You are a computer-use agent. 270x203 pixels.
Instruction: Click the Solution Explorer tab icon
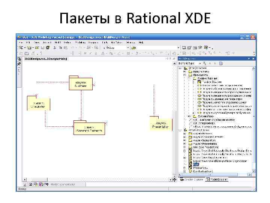pos(181,180)
